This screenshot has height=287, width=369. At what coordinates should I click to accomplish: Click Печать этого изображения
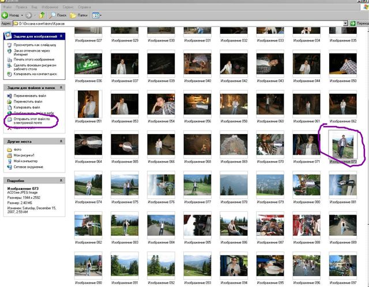(x=34, y=59)
